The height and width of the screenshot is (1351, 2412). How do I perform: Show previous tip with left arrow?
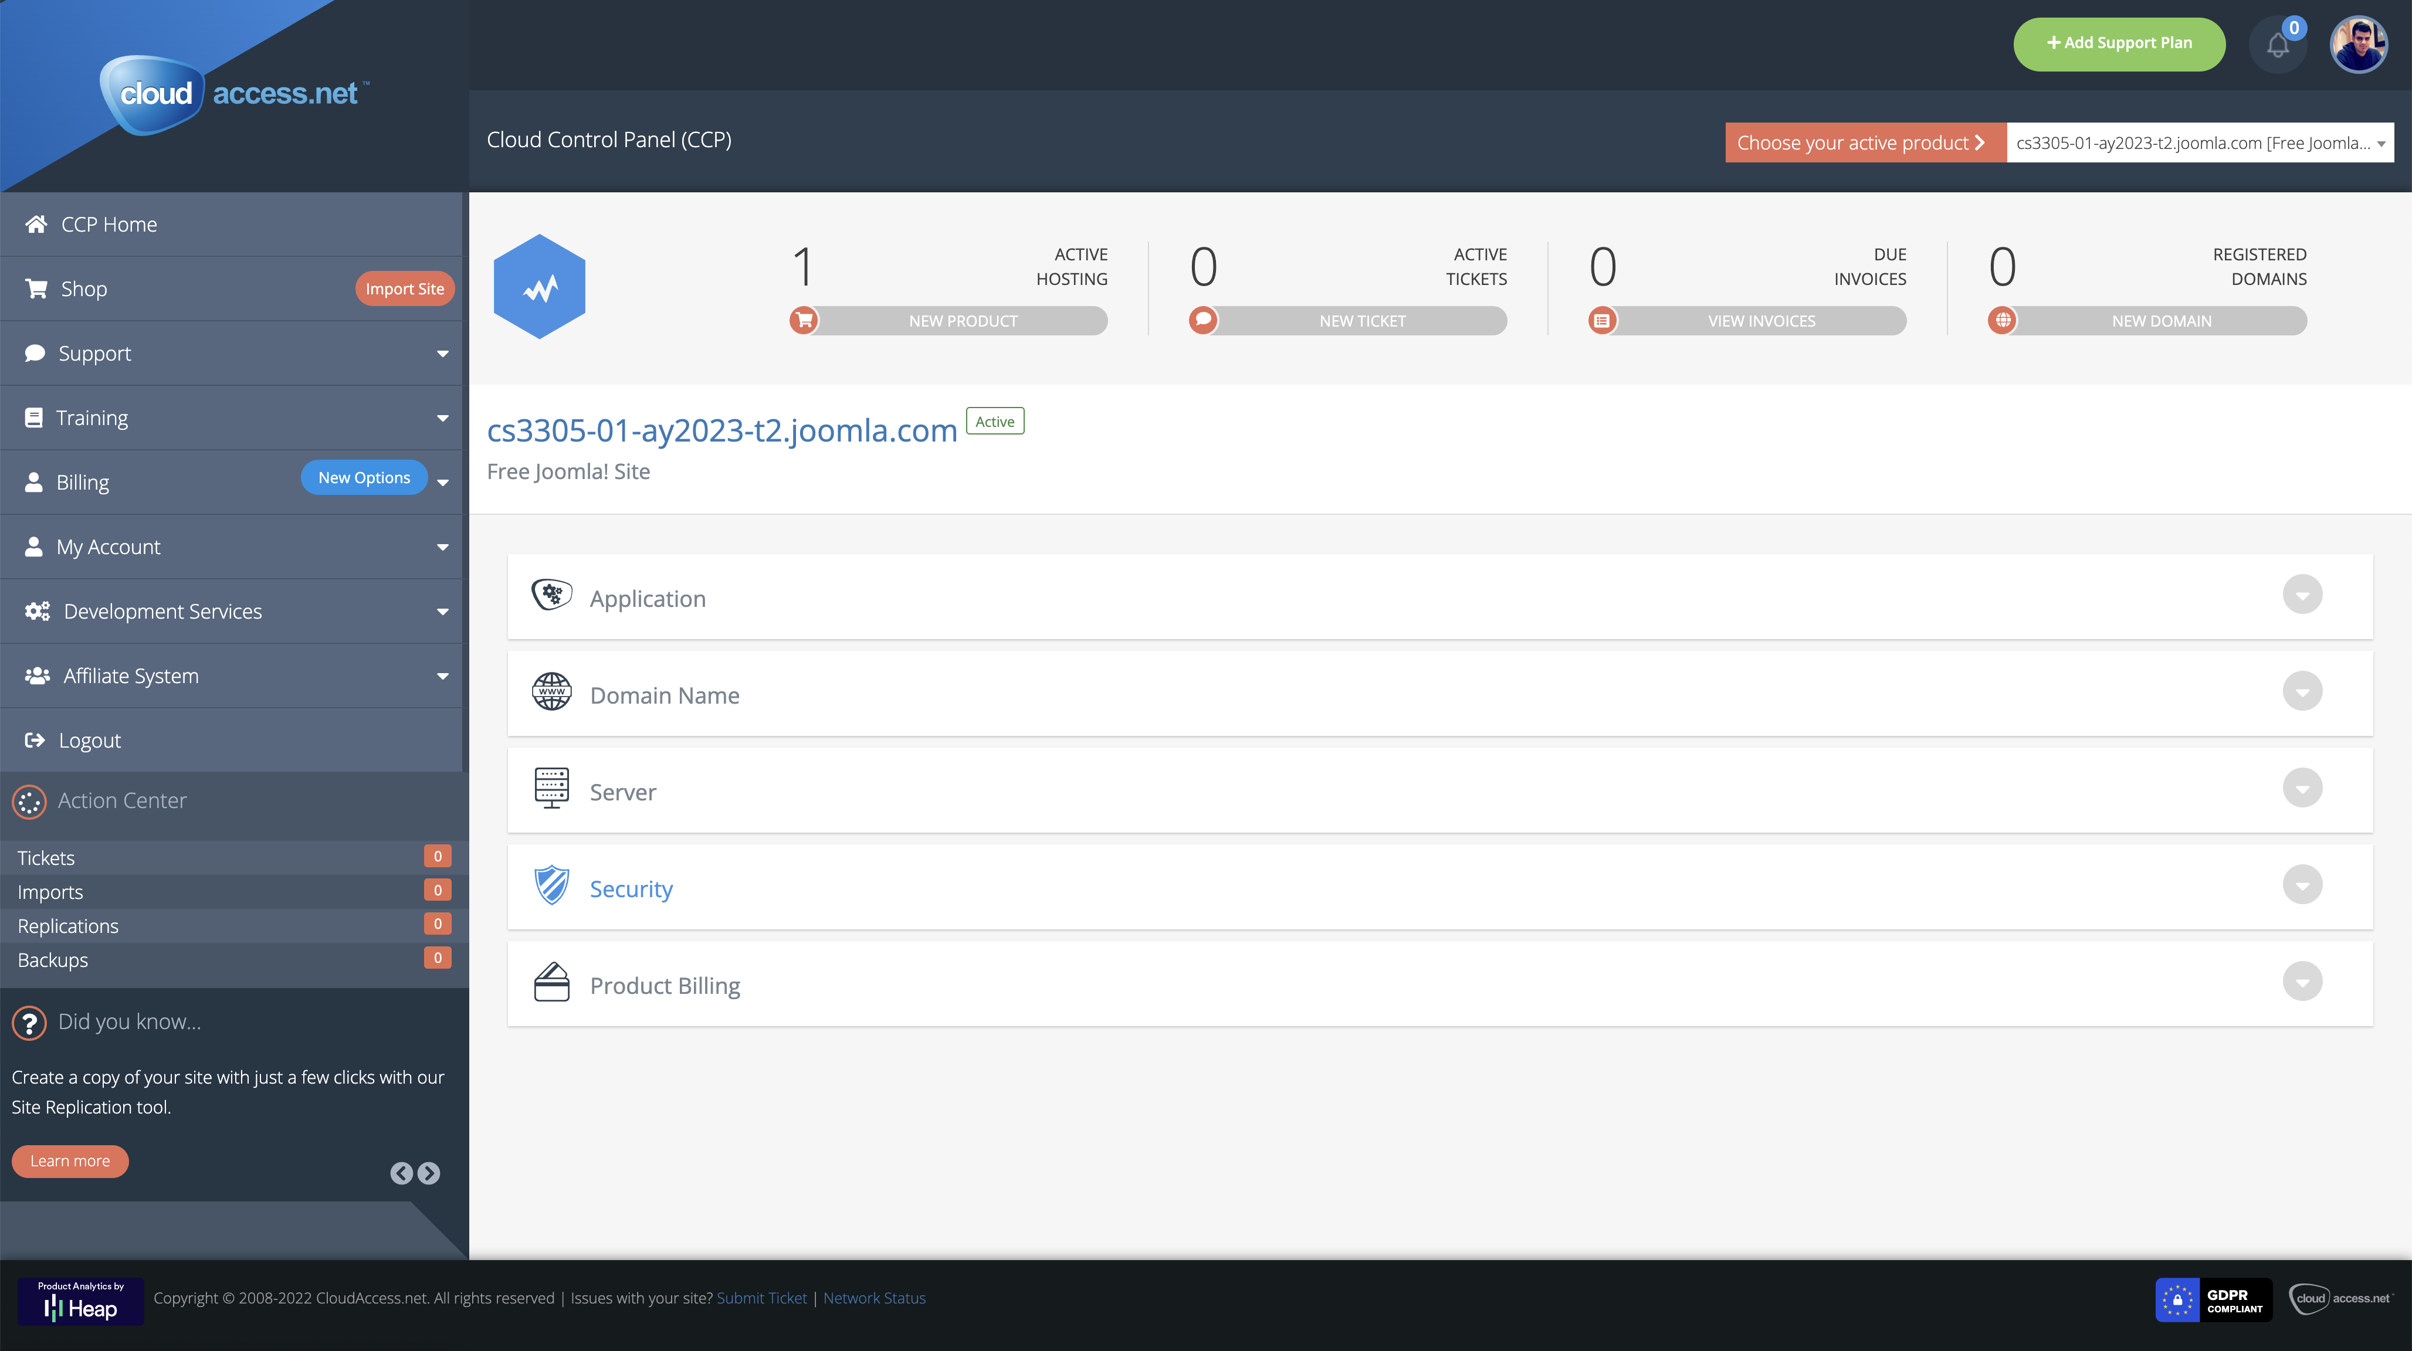point(402,1173)
